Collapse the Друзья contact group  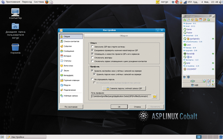pyautogui.click(x=184, y=23)
